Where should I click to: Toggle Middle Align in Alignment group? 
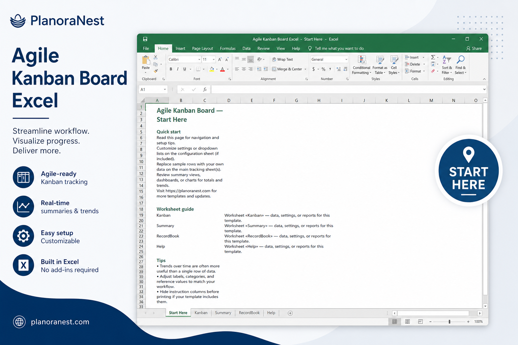(x=244, y=59)
